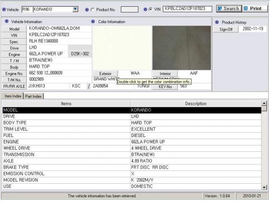This screenshot has width=270, height=203.
Task: Click the AAF interior color code
Action: point(194,73)
